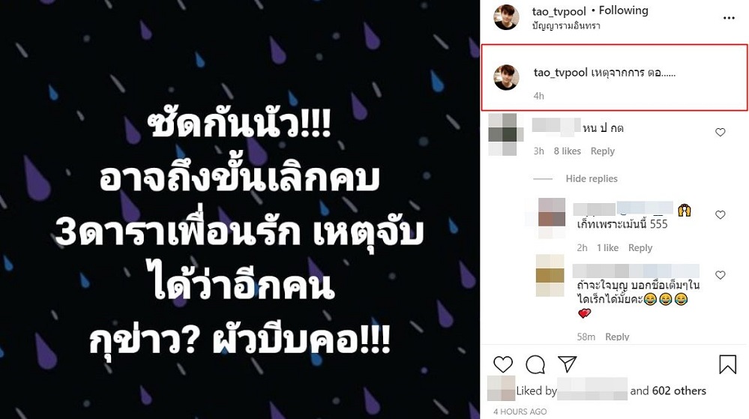View who liked via 602 others

679,391
